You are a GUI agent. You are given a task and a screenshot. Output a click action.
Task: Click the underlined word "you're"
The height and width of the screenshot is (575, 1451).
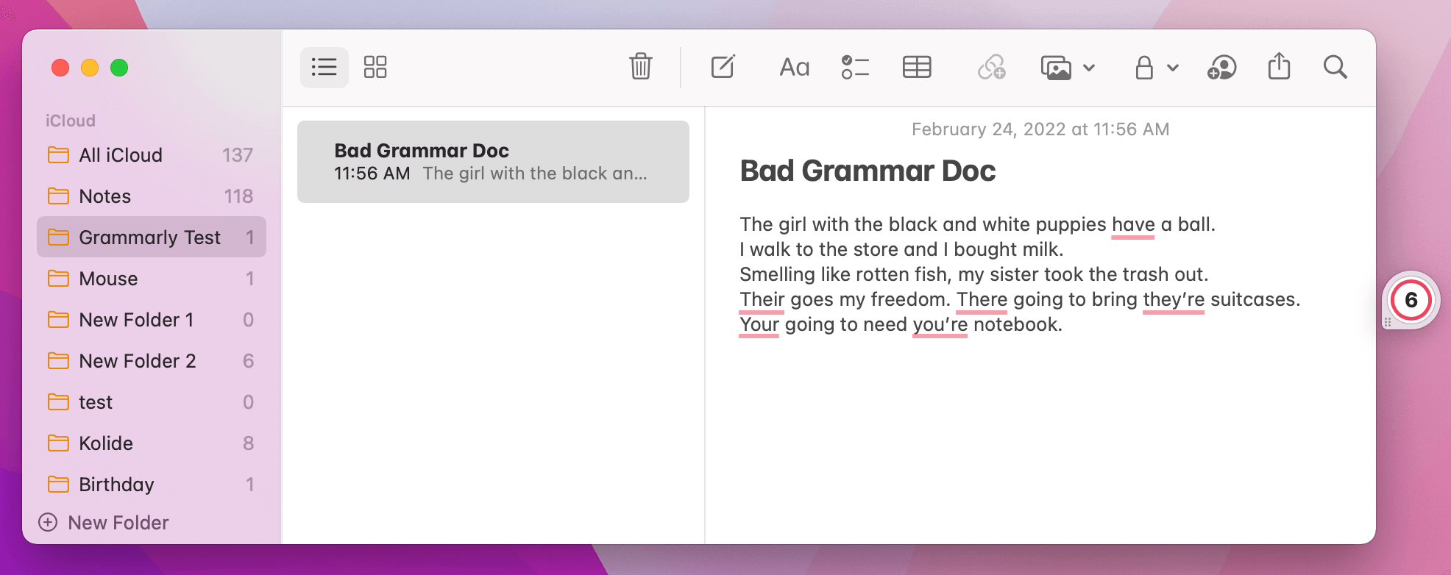(x=940, y=324)
